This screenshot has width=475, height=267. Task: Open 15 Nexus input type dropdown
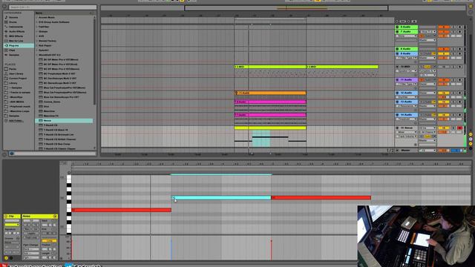coord(427,128)
